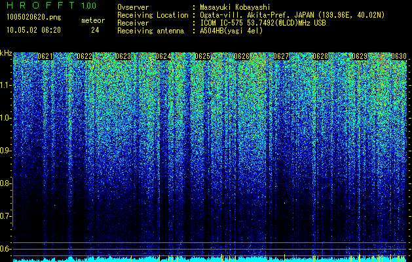The width and height of the screenshot is (412, 262).
Task: Click the Receiver label
Action: pyautogui.click(x=133, y=23)
